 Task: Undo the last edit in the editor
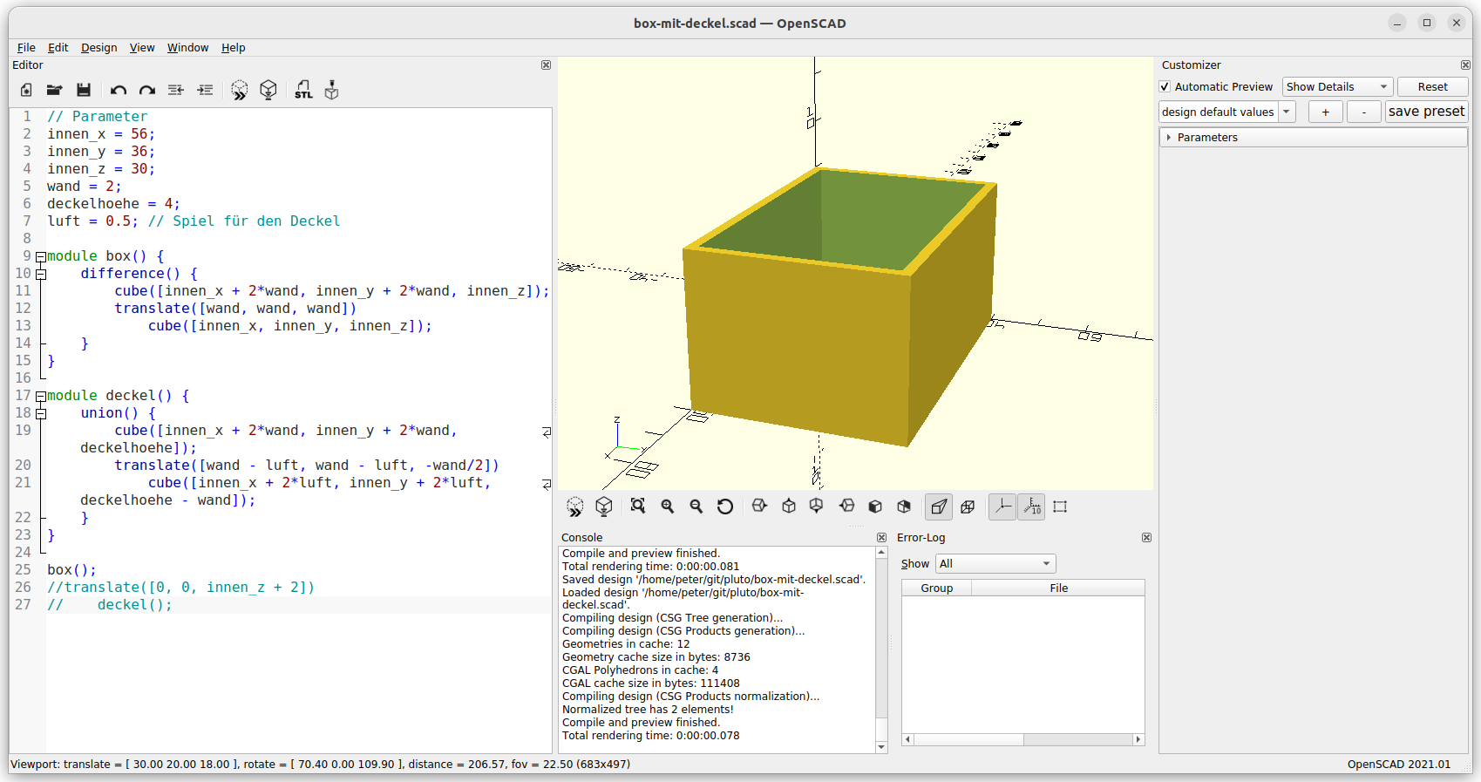[119, 90]
